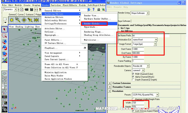Viewport: 188px width, 113px height.
Task: Select the point light shelf icon
Action: point(12,20)
